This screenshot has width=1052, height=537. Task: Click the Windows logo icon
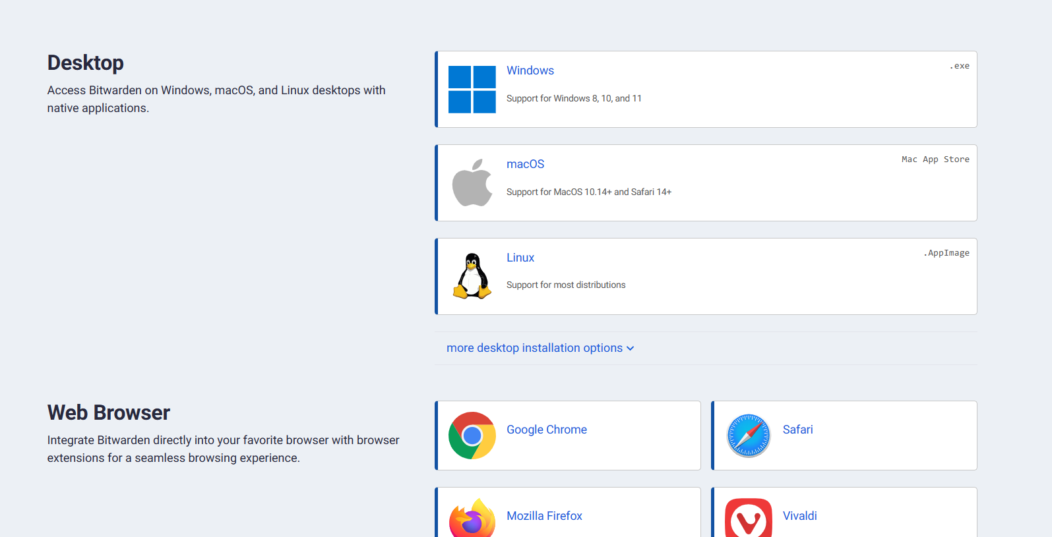point(472,90)
